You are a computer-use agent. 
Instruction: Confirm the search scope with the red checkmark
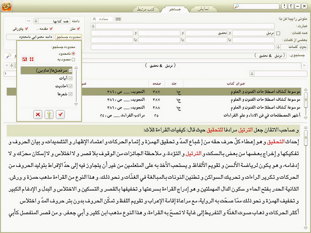coord(60,115)
